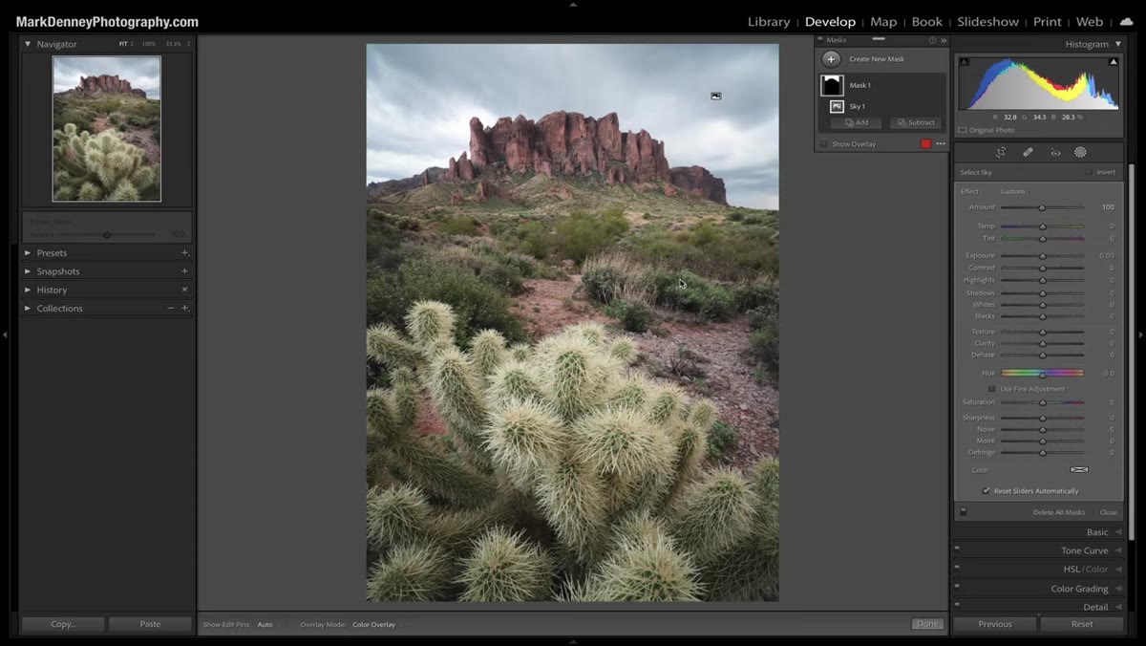The width and height of the screenshot is (1146, 646).
Task: Set Navigator zoom to 100%
Action: point(149,44)
